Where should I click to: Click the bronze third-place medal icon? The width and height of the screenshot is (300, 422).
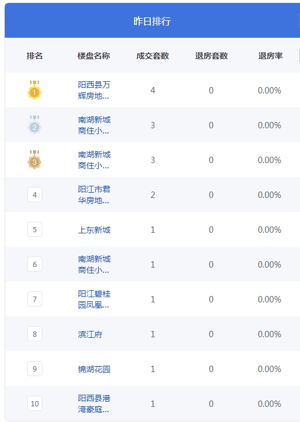click(34, 160)
